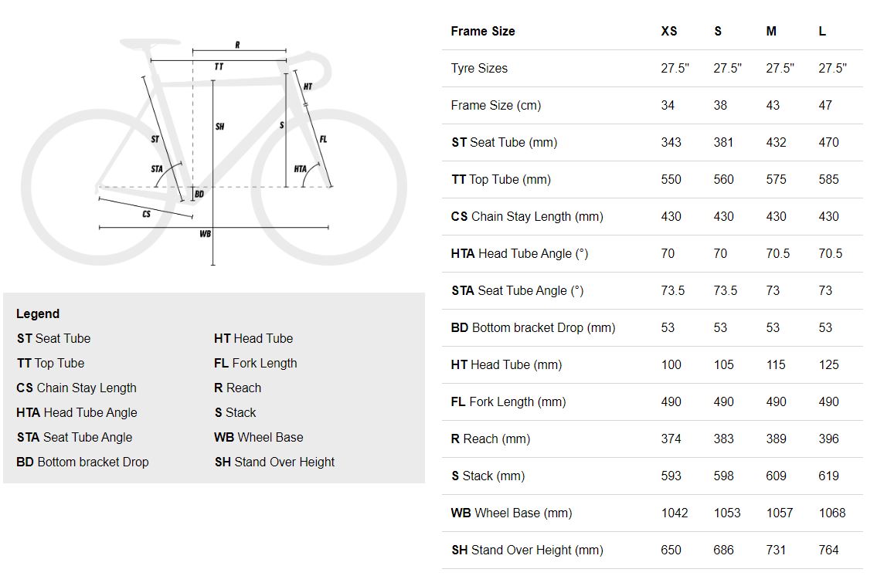The width and height of the screenshot is (877, 586).
Task: Click the HTA angle label on diagram
Action: pos(301,169)
